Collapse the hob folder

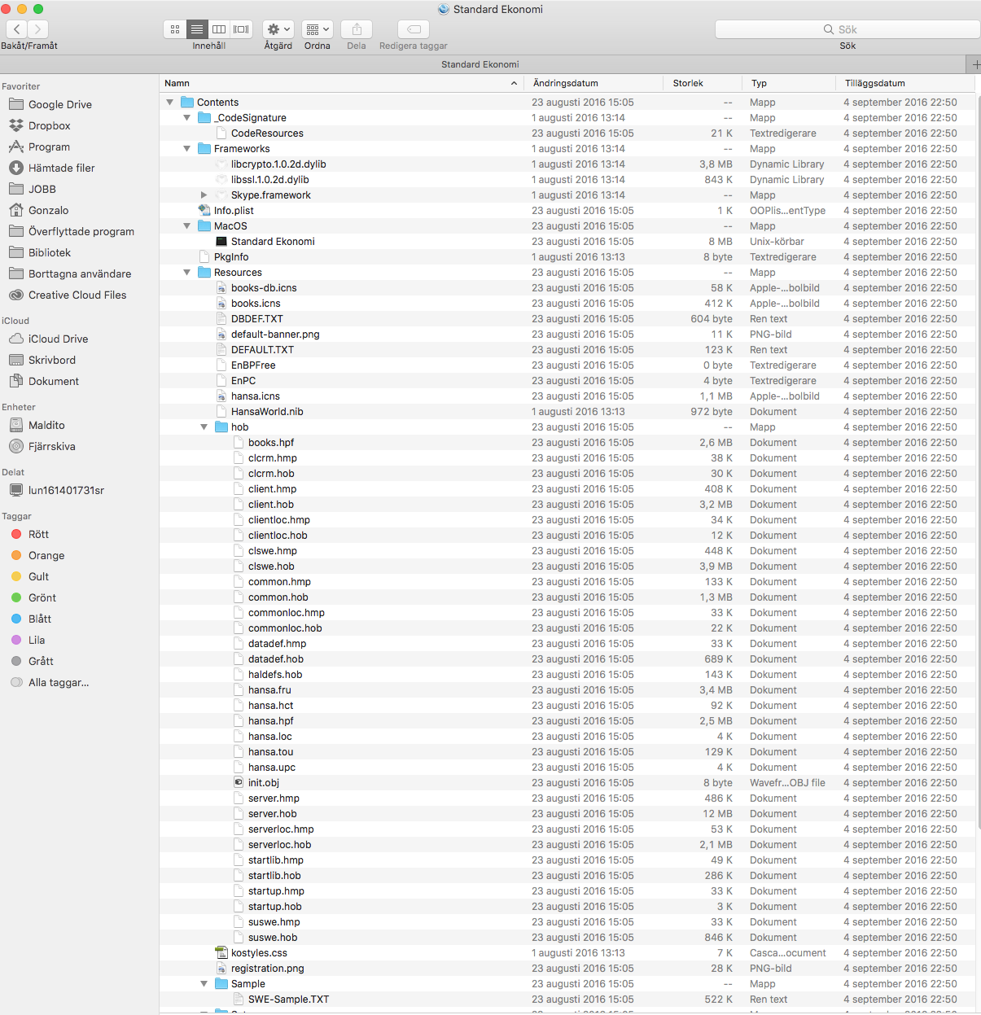[204, 427]
